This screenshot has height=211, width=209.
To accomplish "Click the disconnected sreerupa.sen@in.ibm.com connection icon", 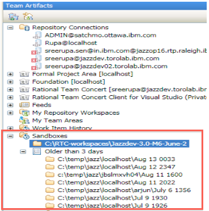I will (37, 51).
